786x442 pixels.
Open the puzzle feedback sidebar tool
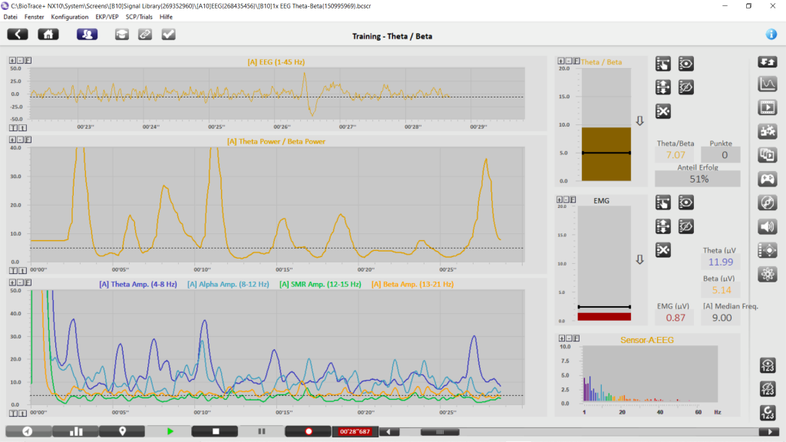click(768, 131)
